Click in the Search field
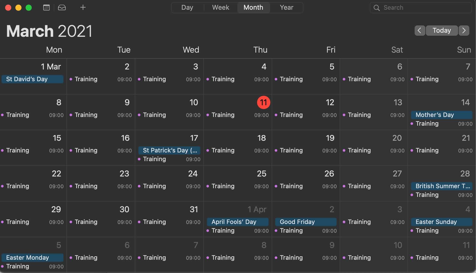 [425, 8]
